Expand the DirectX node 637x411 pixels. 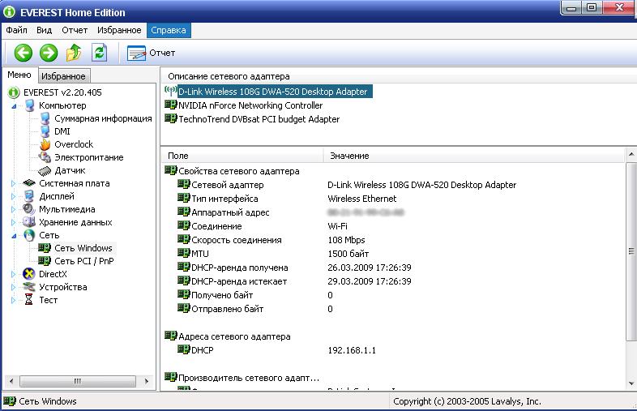point(14,275)
